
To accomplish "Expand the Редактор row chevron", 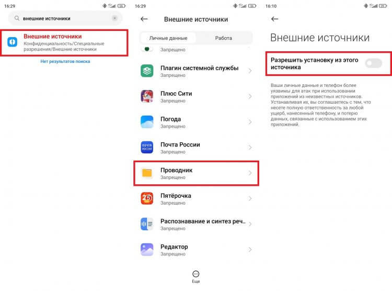I will tap(250, 250).
